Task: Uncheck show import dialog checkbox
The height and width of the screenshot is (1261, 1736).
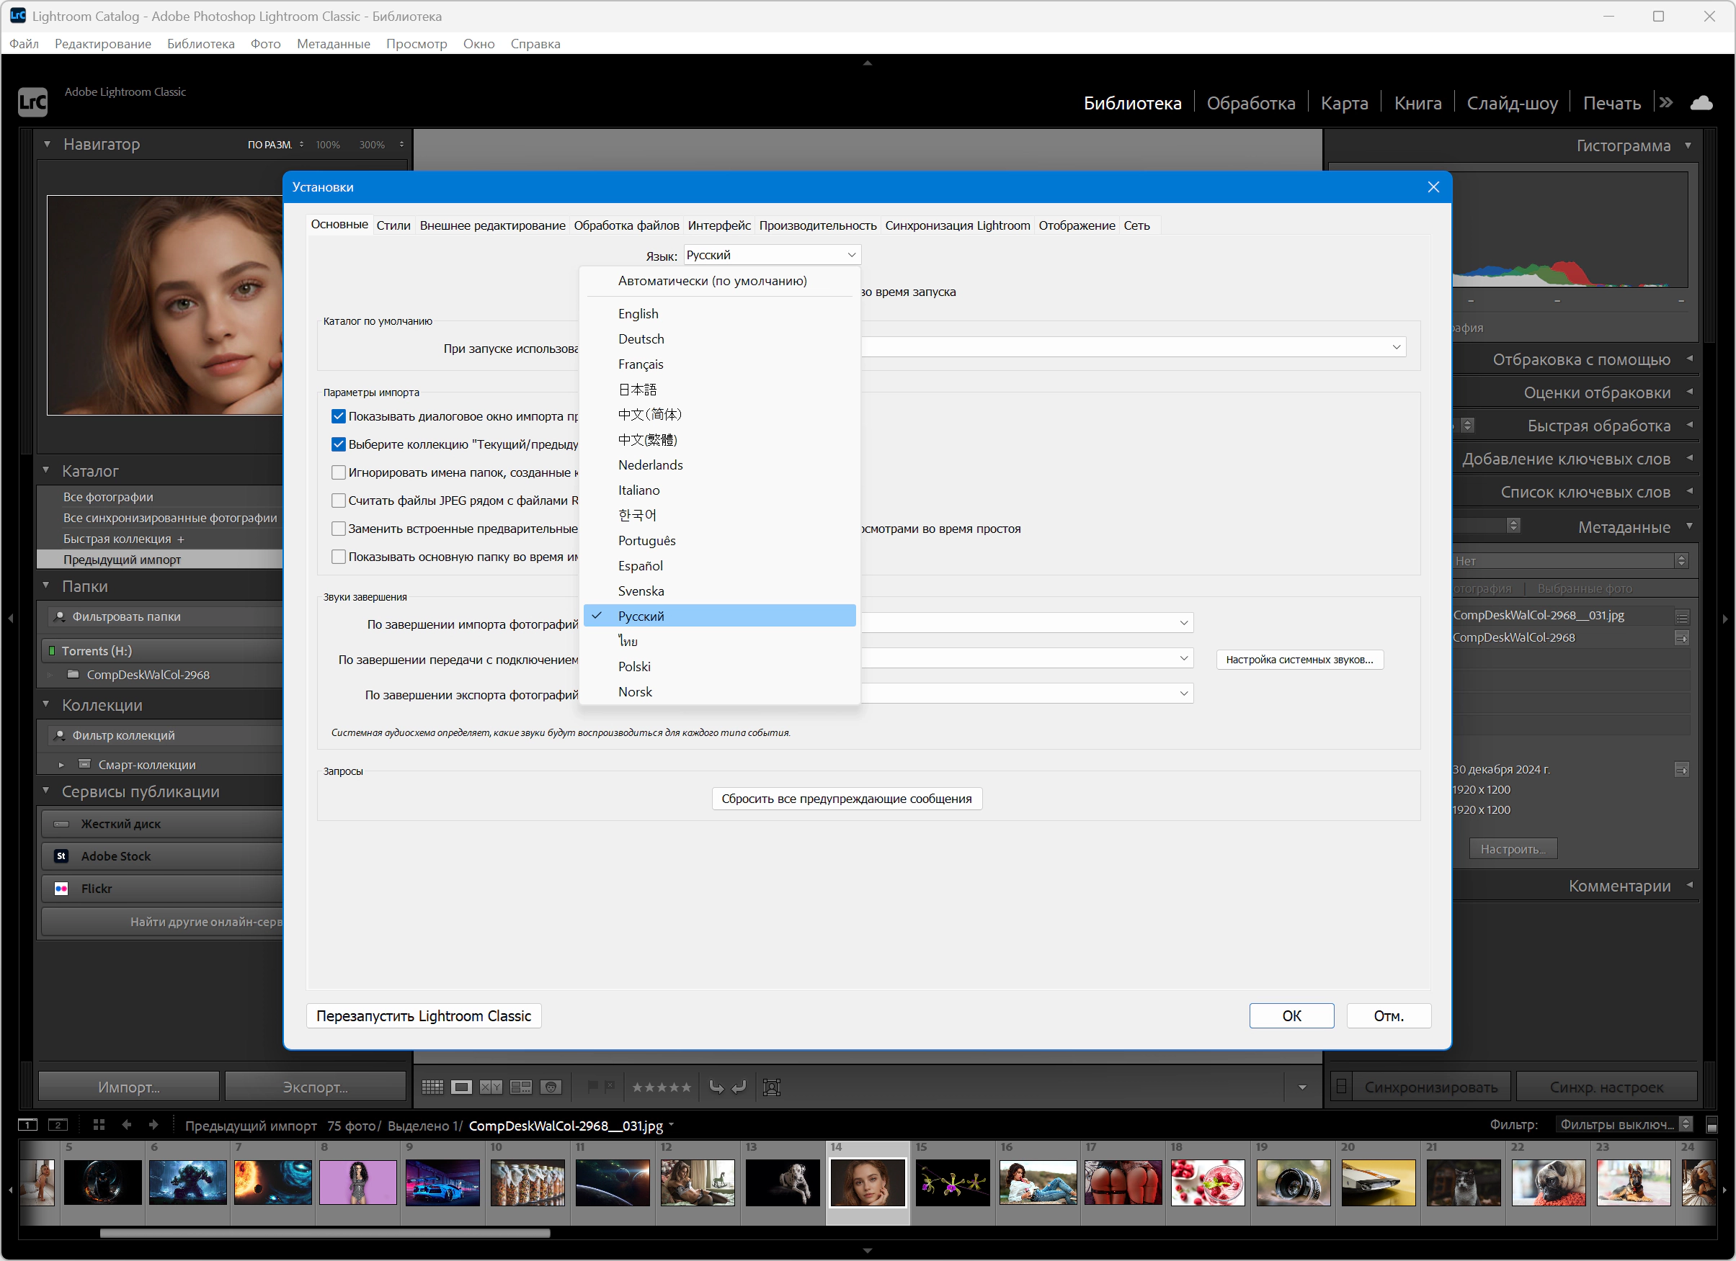Action: [338, 416]
